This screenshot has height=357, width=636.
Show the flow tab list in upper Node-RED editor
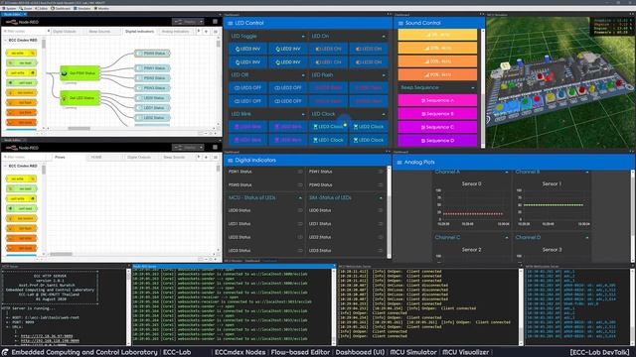[216, 31]
